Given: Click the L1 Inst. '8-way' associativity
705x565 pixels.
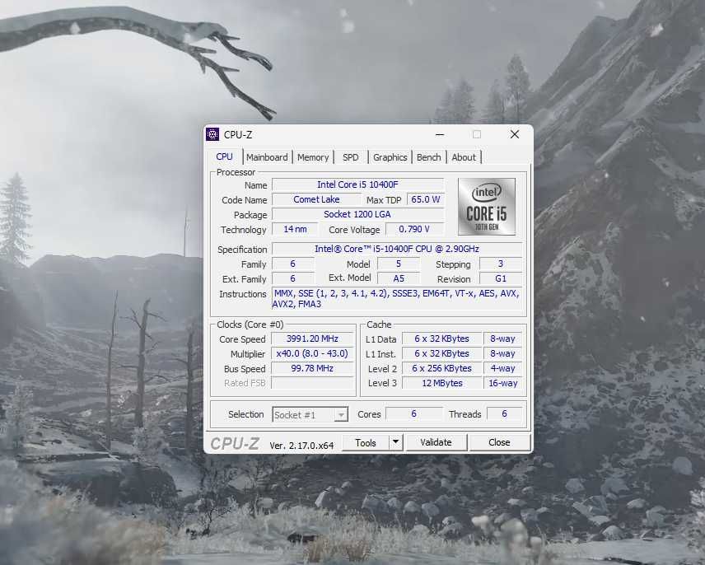Looking at the screenshot, I should tap(502, 354).
